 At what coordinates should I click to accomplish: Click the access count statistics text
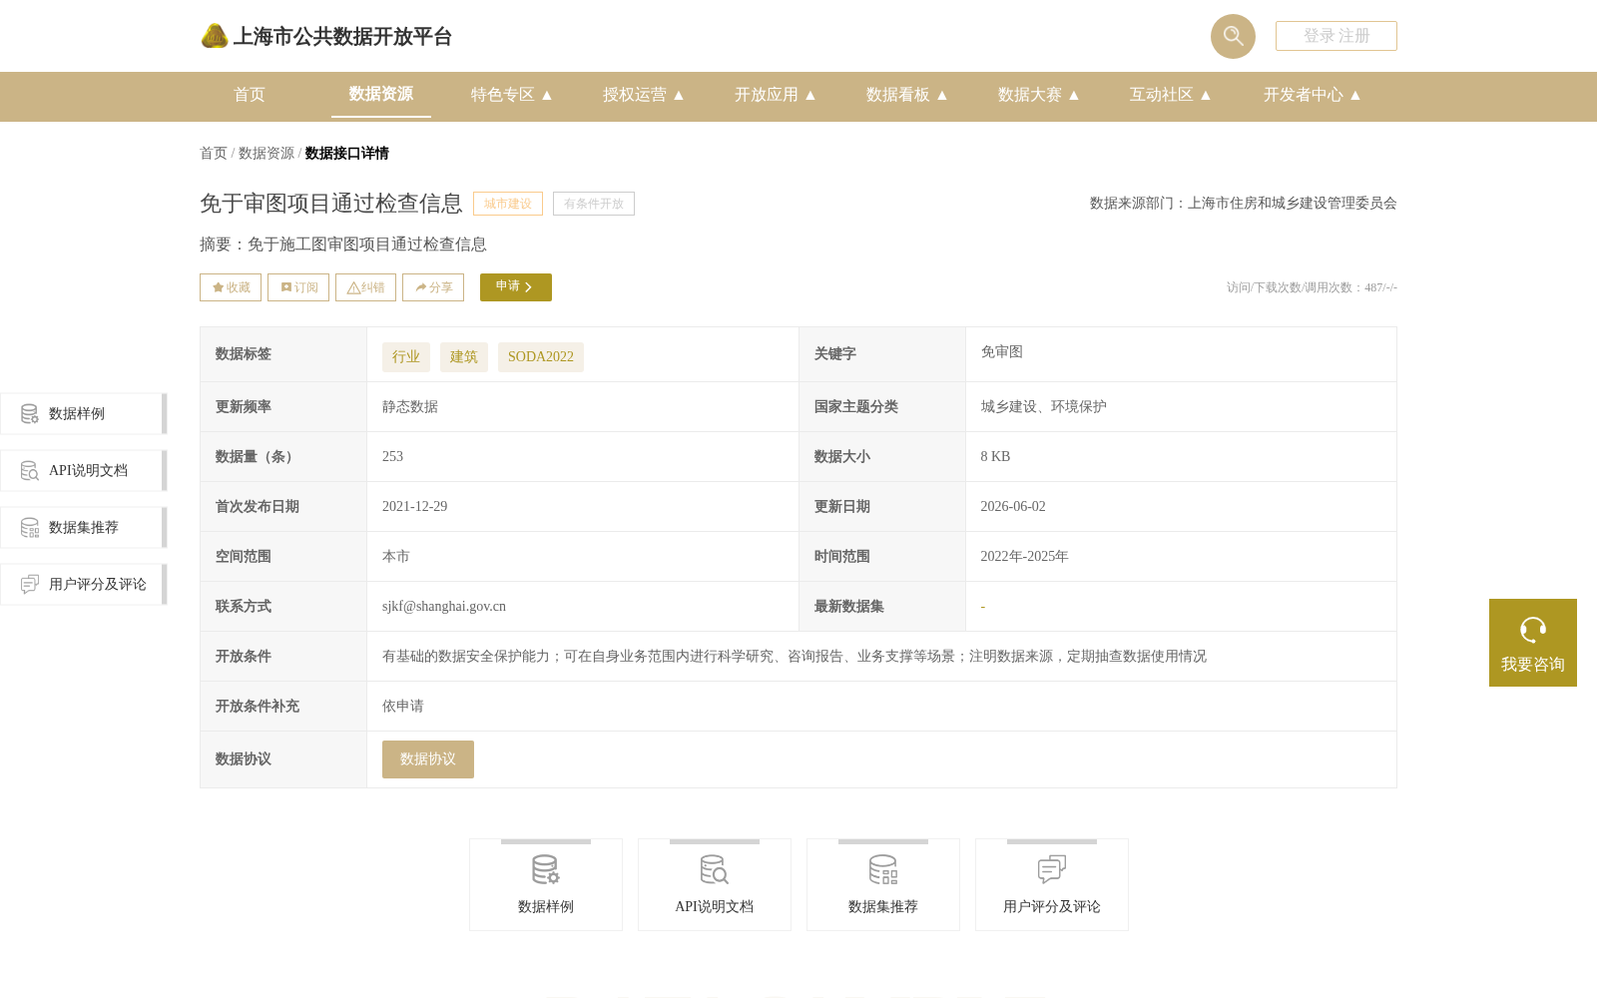coord(1312,287)
